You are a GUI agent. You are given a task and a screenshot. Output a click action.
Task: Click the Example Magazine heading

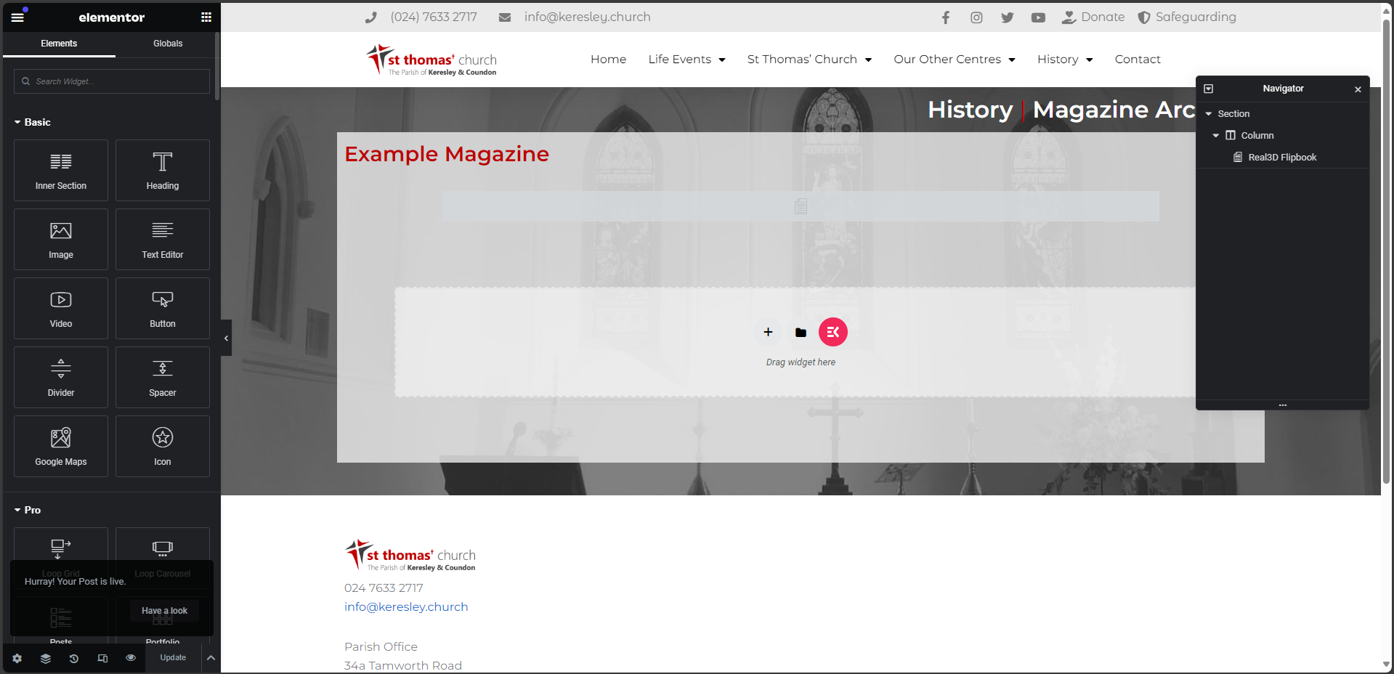coord(447,154)
